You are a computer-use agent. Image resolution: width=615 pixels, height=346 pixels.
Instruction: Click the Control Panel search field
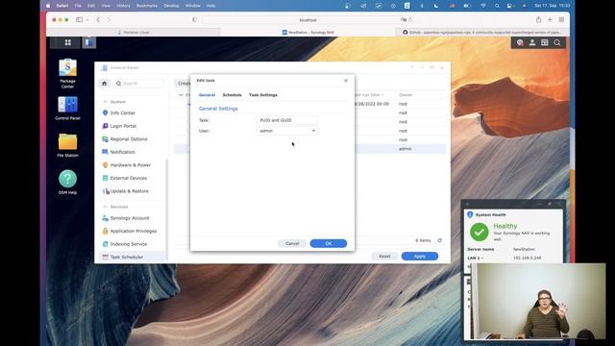pyautogui.click(x=138, y=84)
